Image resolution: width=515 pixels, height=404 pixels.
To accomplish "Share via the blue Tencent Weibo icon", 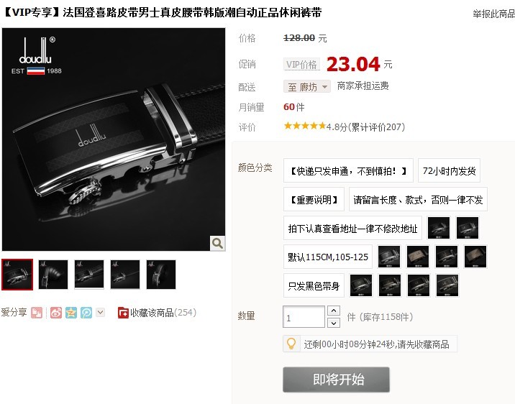I will tap(86, 313).
